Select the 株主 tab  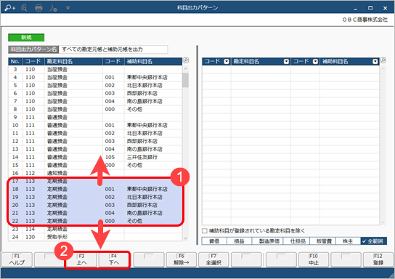348,241
